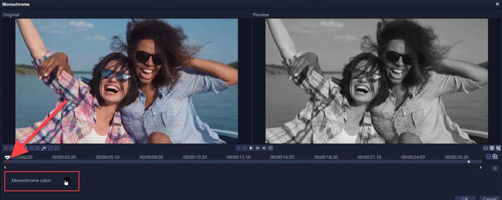Click the right scroll arrow below the timeline

481,167
